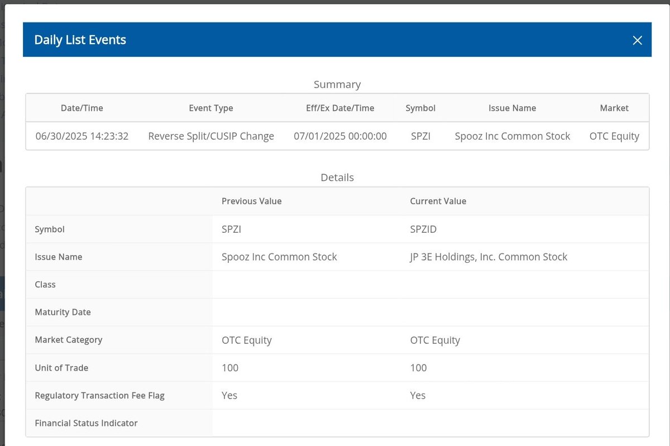This screenshot has height=446, width=670.
Task: Click the Issue Name column header
Action: coord(512,108)
